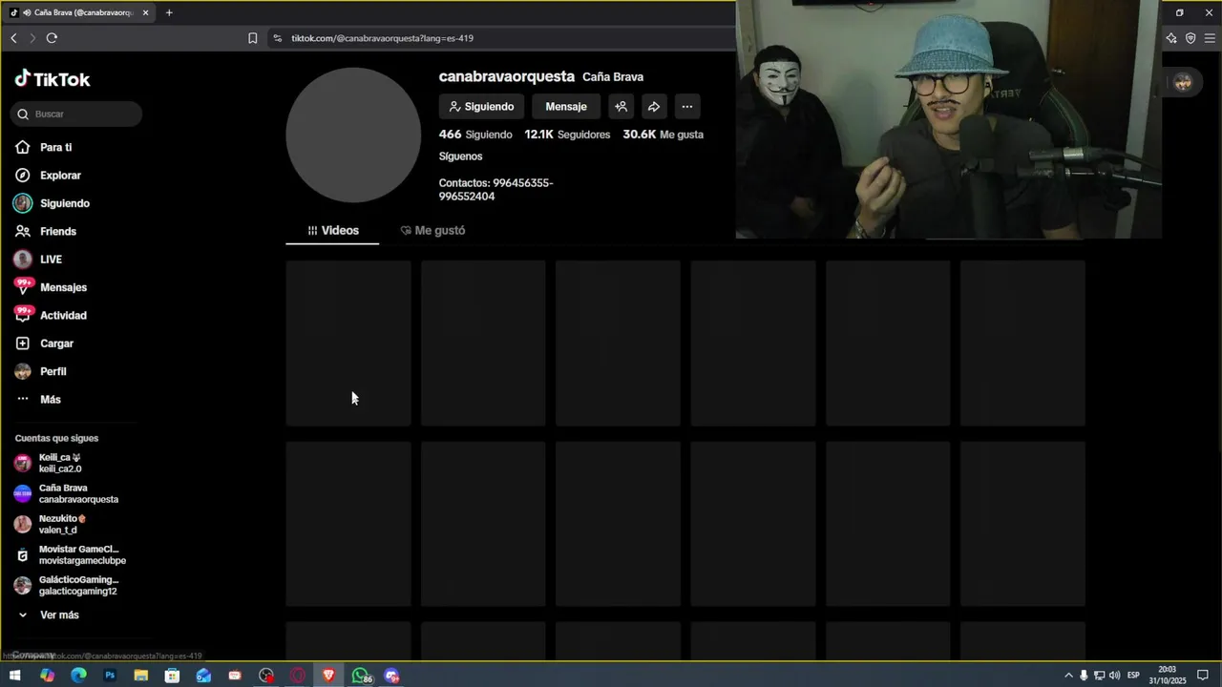Click the profile avatar at top right
The image size is (1222, 687).
(x=1183, y=83)
